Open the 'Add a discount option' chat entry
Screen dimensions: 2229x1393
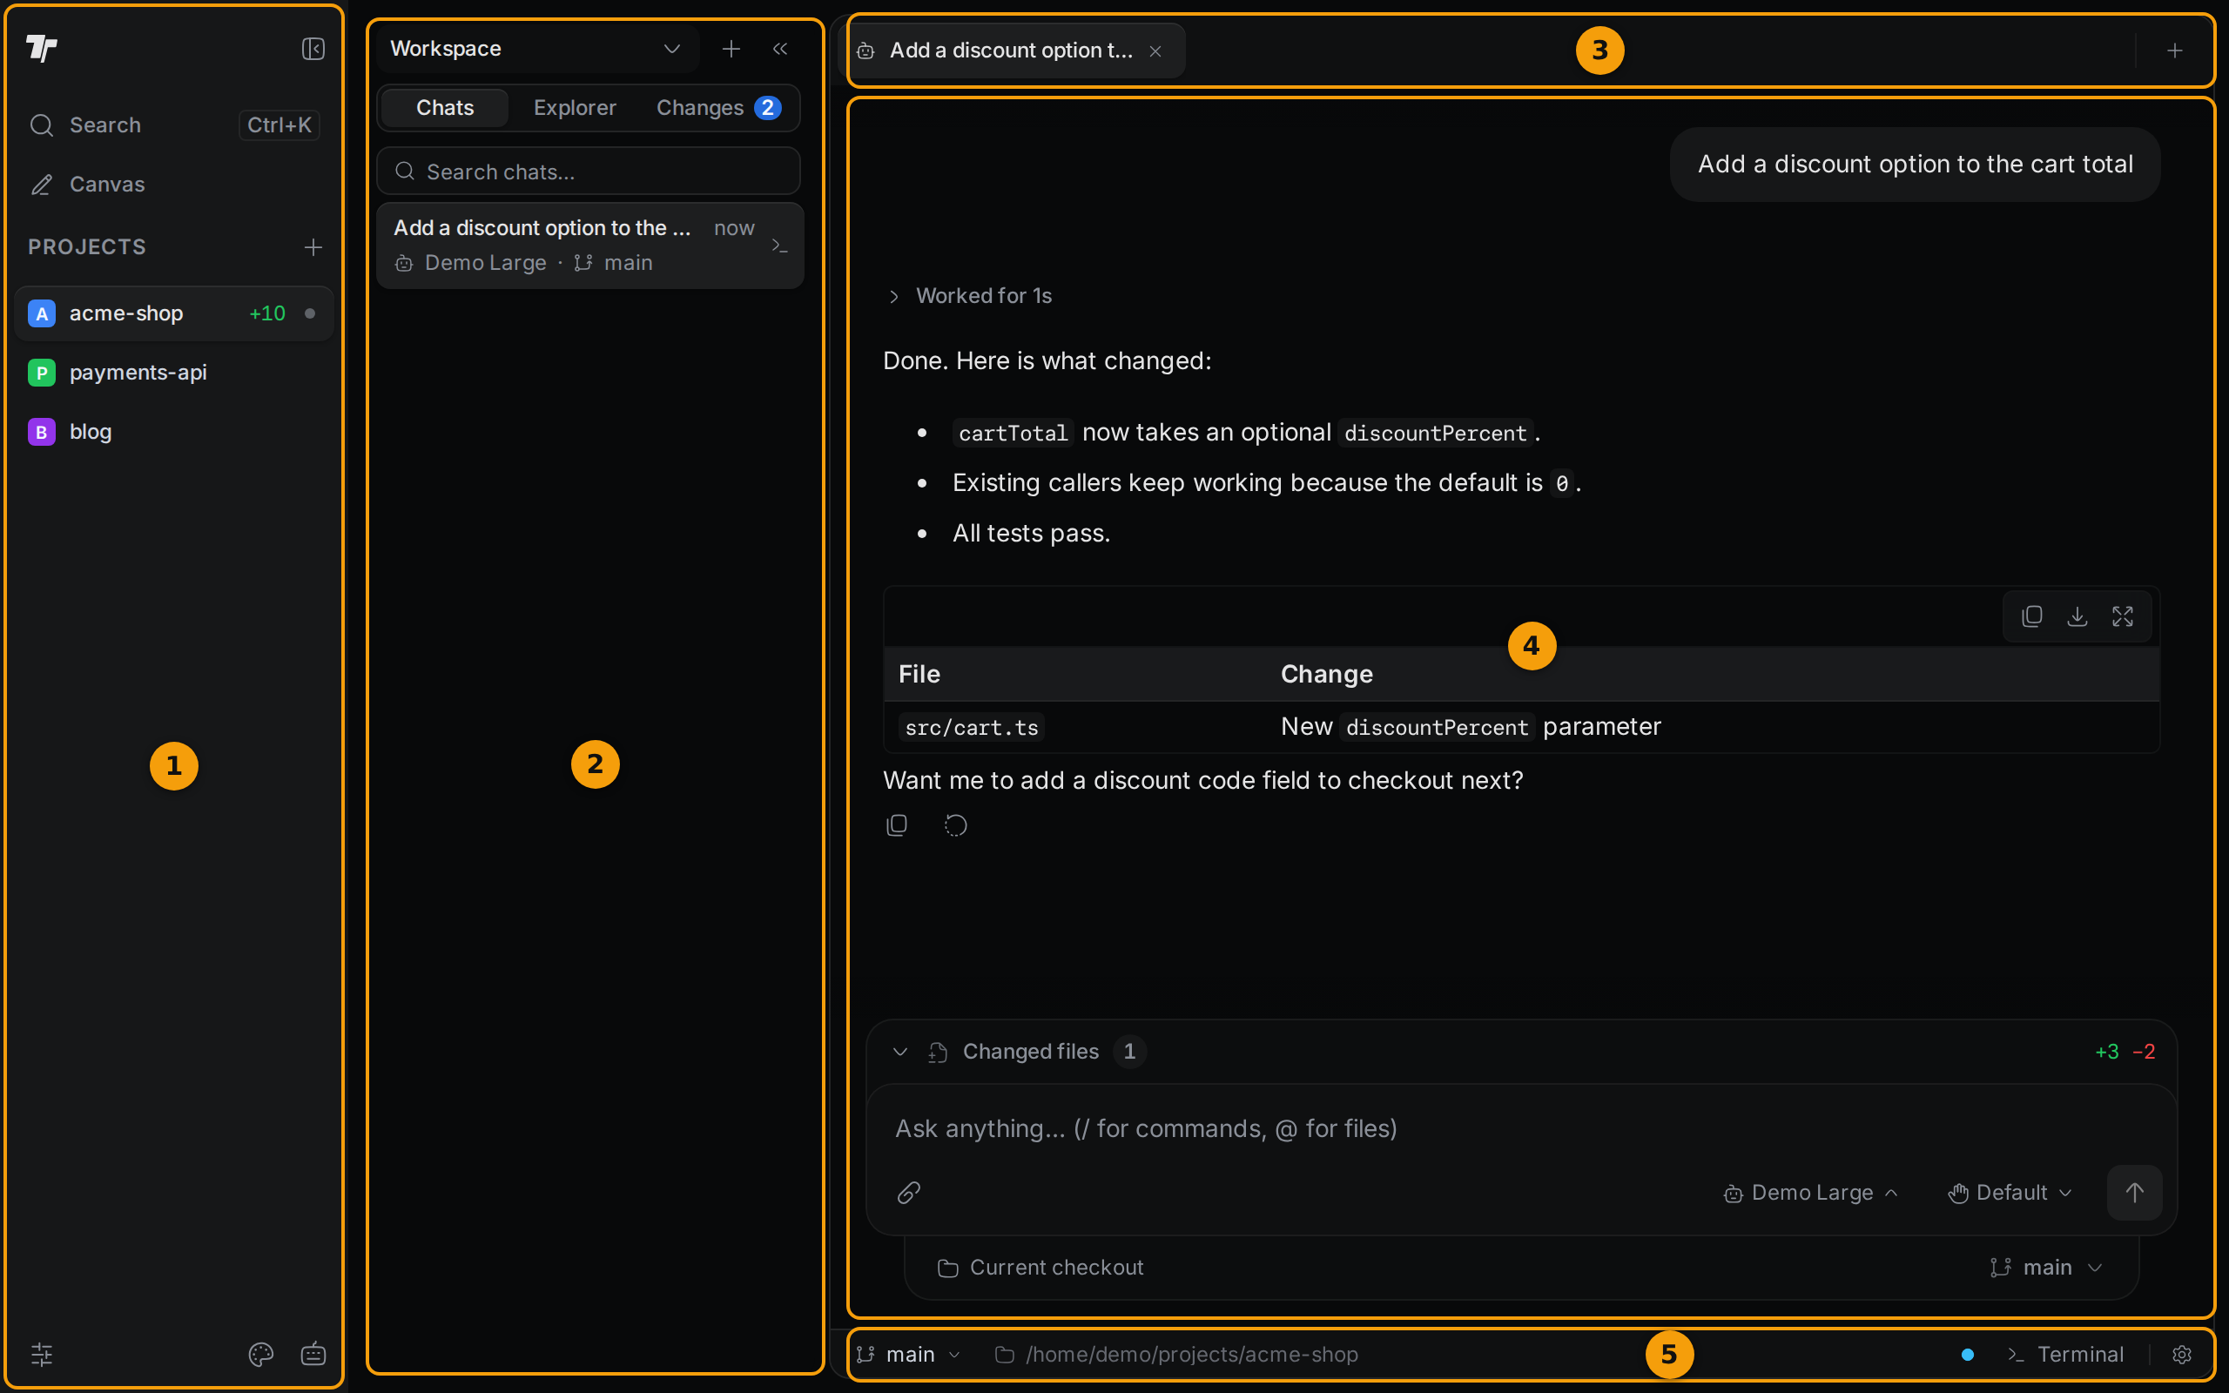click(589, 245)
